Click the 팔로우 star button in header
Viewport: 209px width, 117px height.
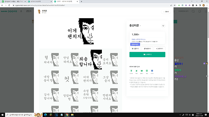[x=166, y=12]
